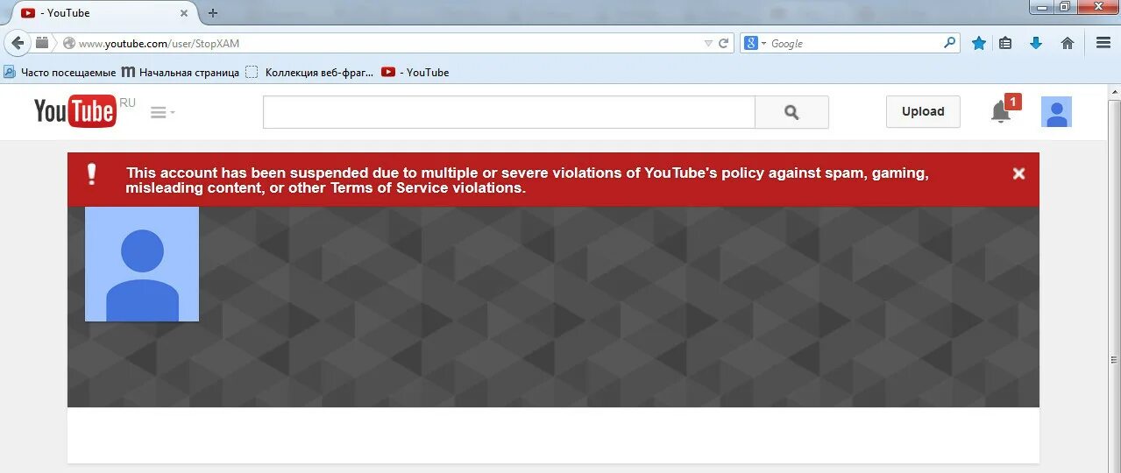Dismiss the red suspension alert
The height and width of the screenshot is (473, 1121).
(1018, 173)
